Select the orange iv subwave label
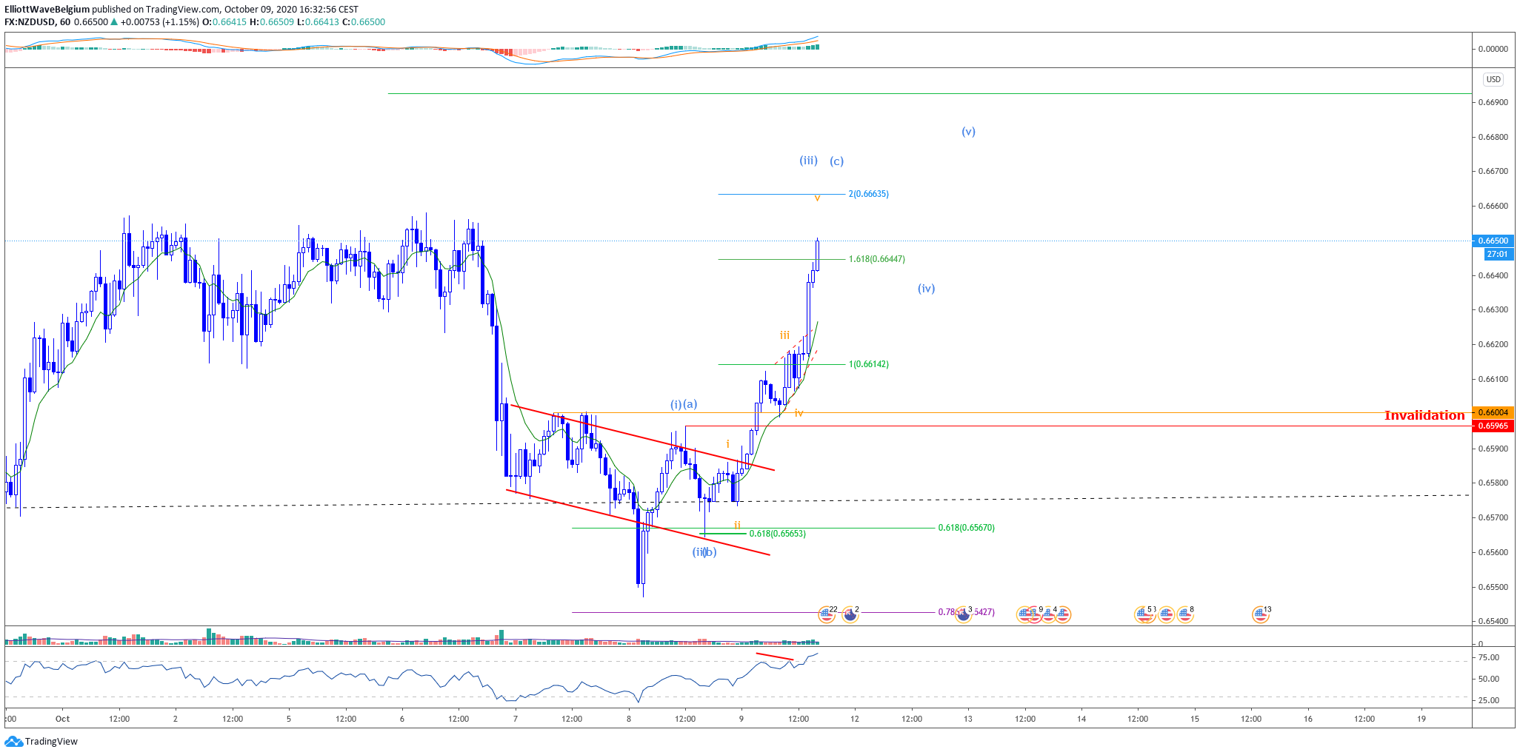1520x755 pixels. tap(799, 413)
